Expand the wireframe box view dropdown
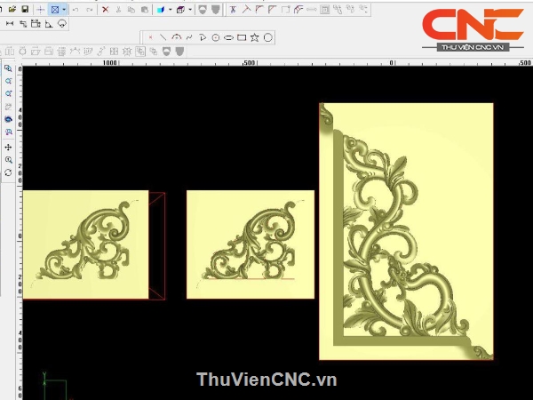Image resolution: width=533 pixels, height=400 pixels. point(190,9)
